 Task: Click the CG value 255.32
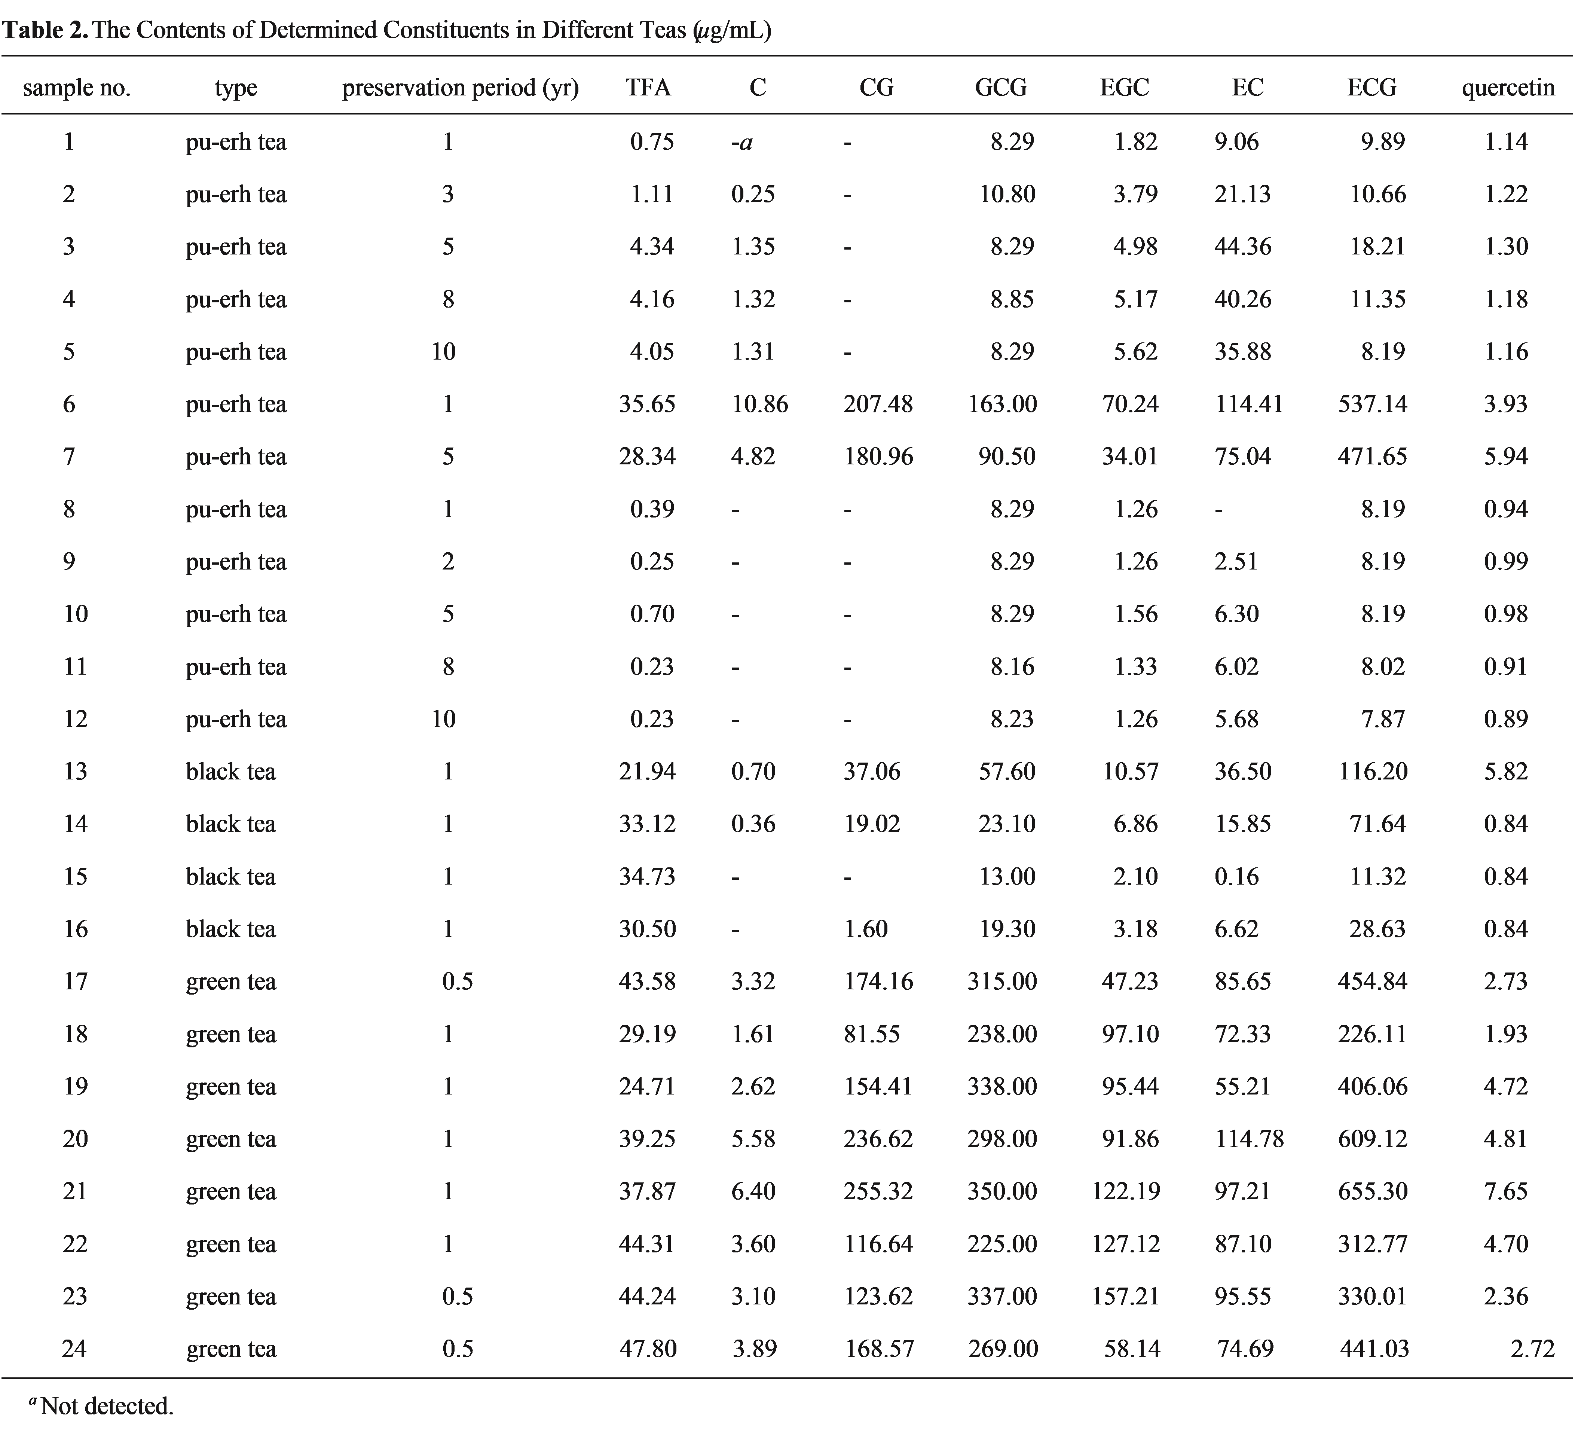coord(878,1191)
